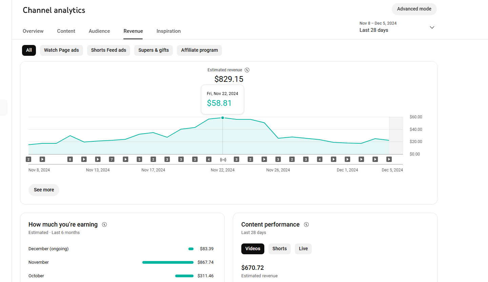
Task: Click the clock icon next to Content performance
Action: 306,225
